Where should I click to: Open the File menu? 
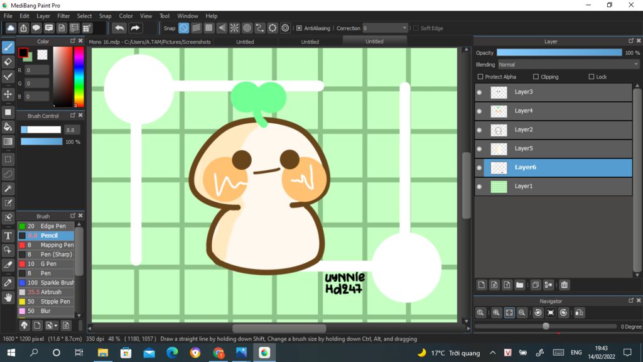point(8,16)
